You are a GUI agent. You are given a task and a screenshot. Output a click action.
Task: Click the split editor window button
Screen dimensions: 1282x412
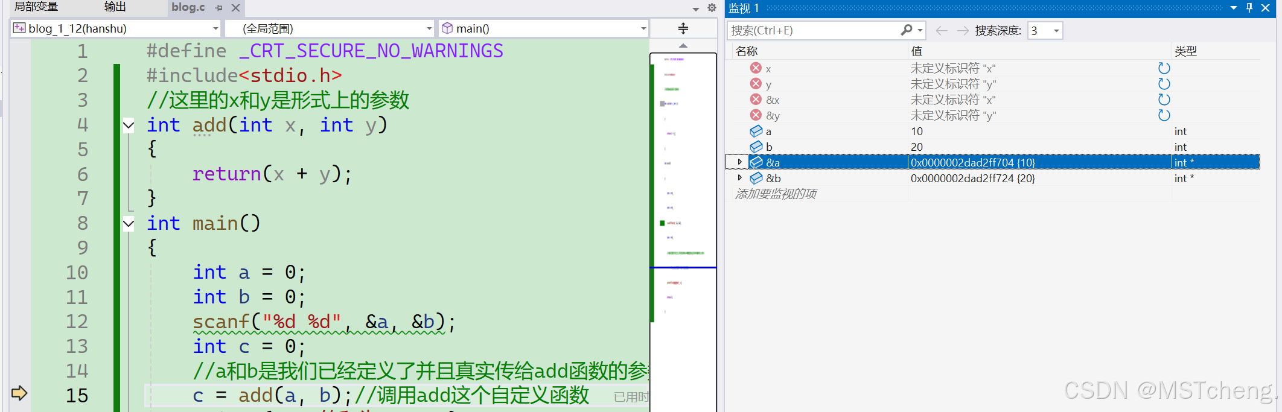(x=683, y=28)
